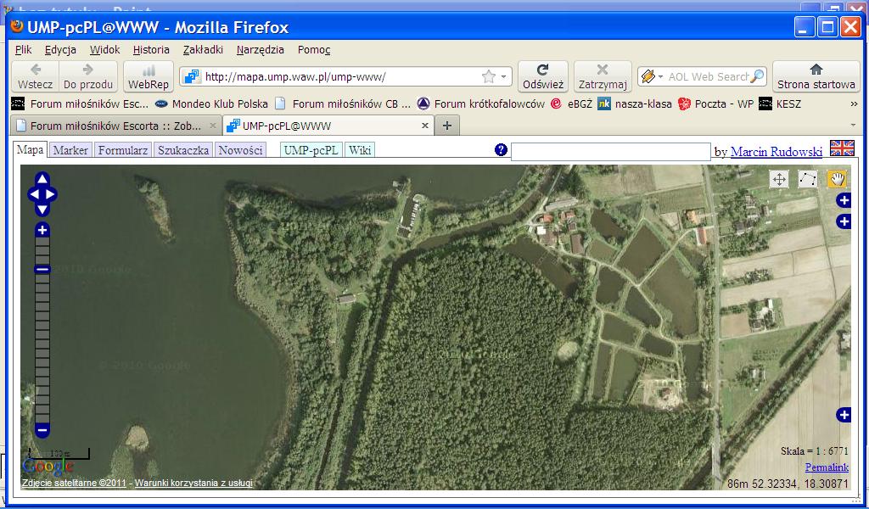This screenshot has width=869, height=509.
Task: Click the search field beside the help icon
Action: pyautogui.click(x=610, y=152)
